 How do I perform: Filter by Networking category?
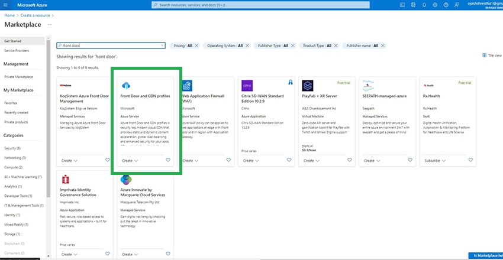[x=15, y=158]
